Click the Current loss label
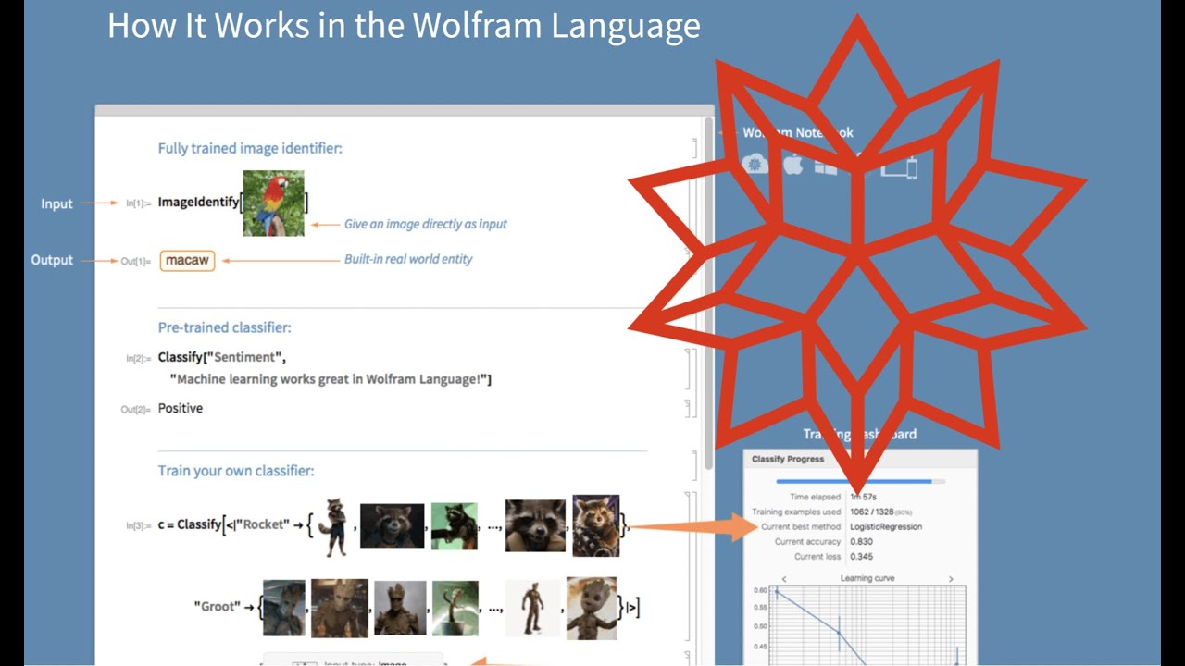The height and width of the screenshot is (666, 1185). coord(817,556)
